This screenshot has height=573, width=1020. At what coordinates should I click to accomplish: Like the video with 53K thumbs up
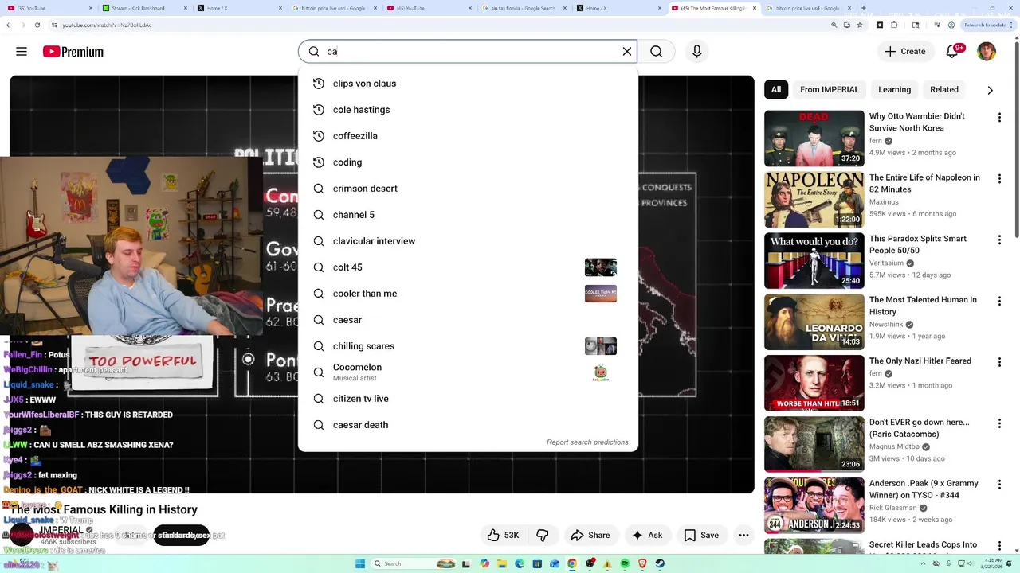click(503, 536)
